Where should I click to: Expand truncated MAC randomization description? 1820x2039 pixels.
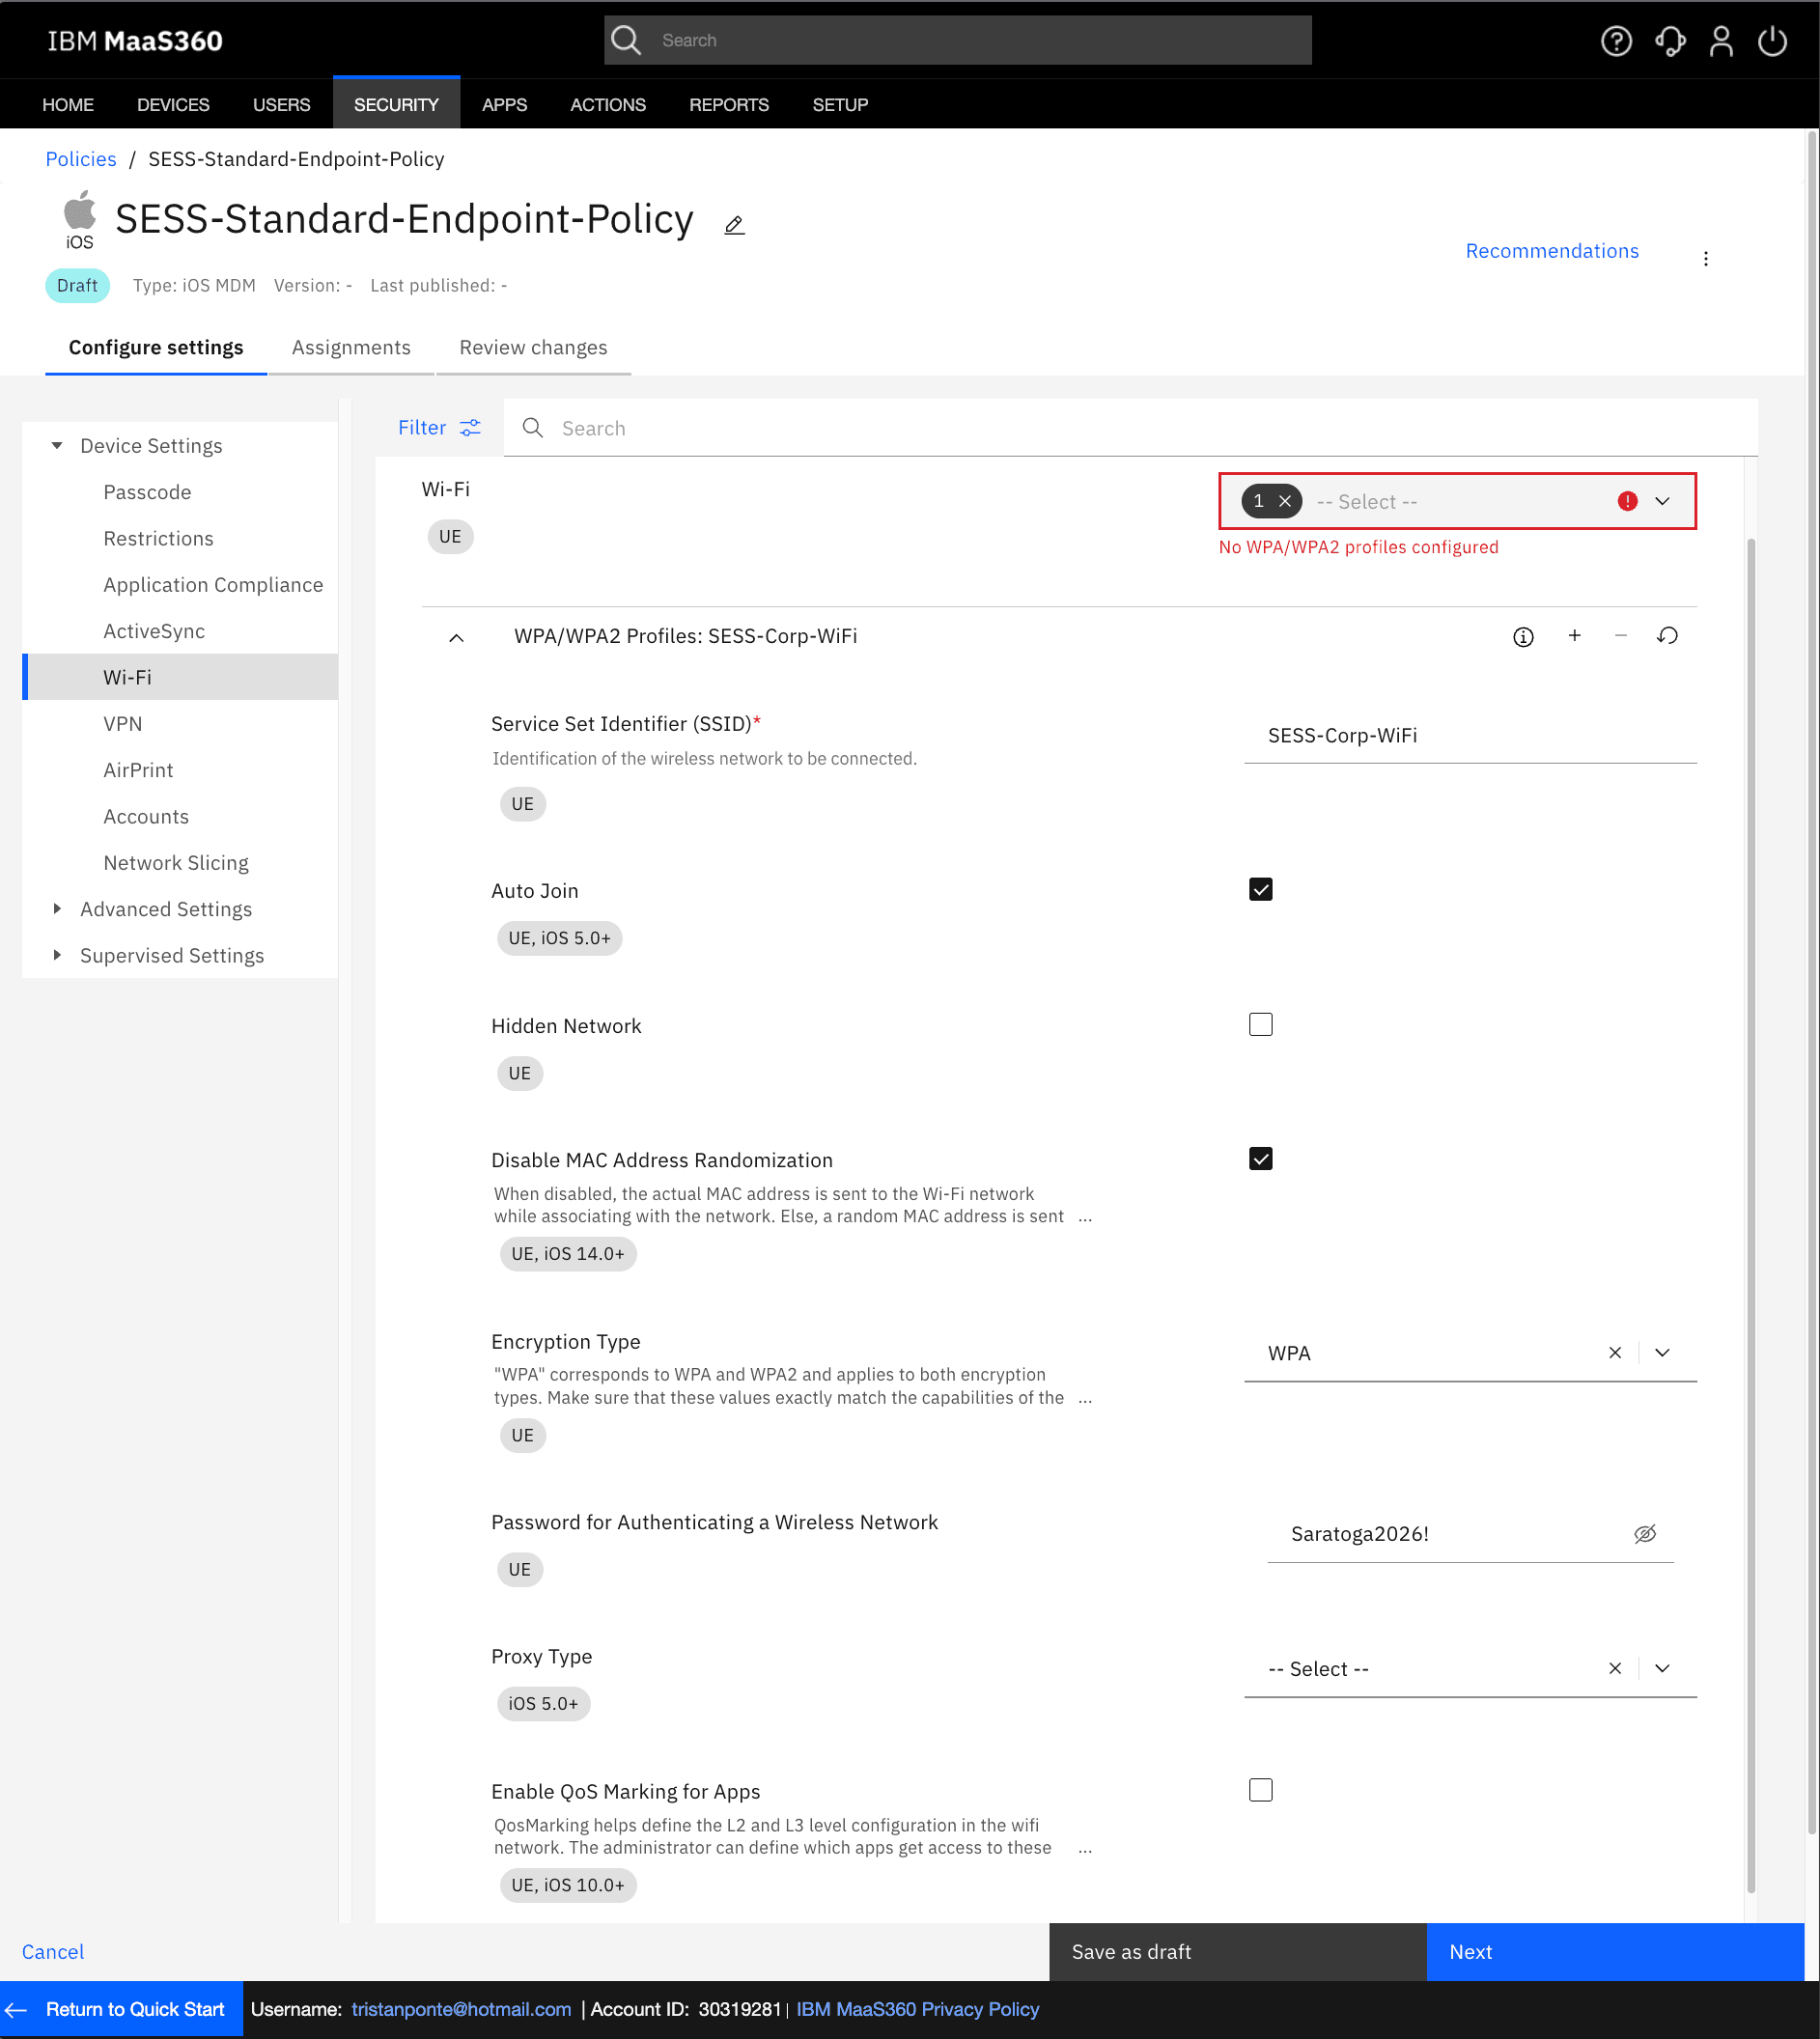tap(1085, 1217)
